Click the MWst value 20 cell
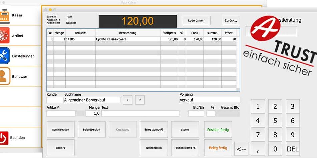 coord(229,39)
